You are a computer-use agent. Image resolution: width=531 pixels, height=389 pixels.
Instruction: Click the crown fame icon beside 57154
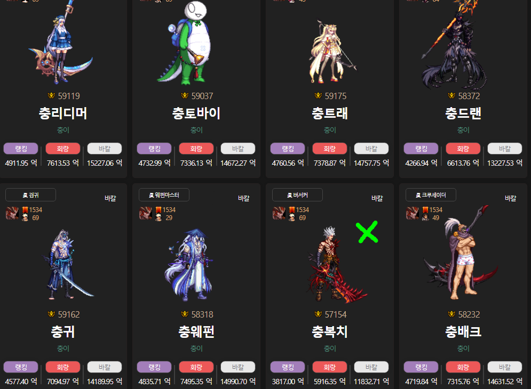[318, 314]
